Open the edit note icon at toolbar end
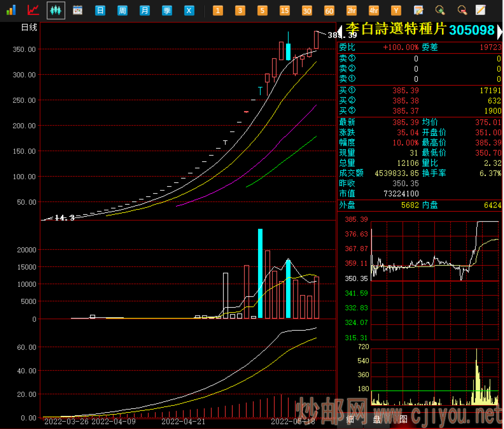The image size is (504, 429). 481,10
